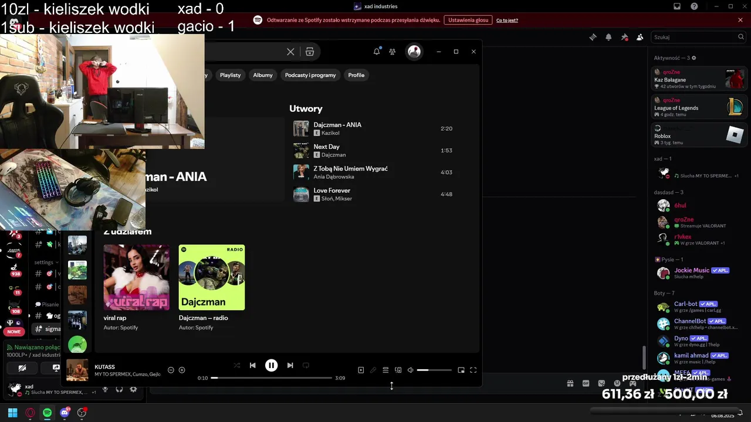
Task: Open the KUTASS now-playing album cover
Action: pos(77,370)
